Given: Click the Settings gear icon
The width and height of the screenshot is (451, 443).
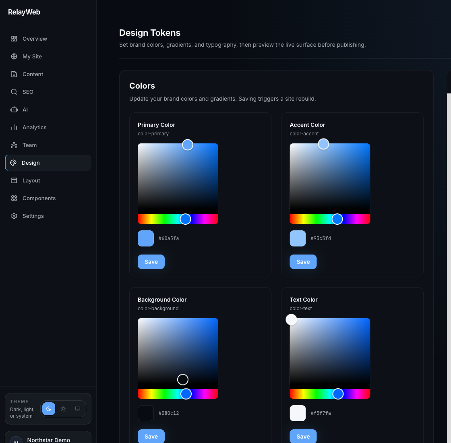Looking at the screenshot, I should tap(14, 216).
